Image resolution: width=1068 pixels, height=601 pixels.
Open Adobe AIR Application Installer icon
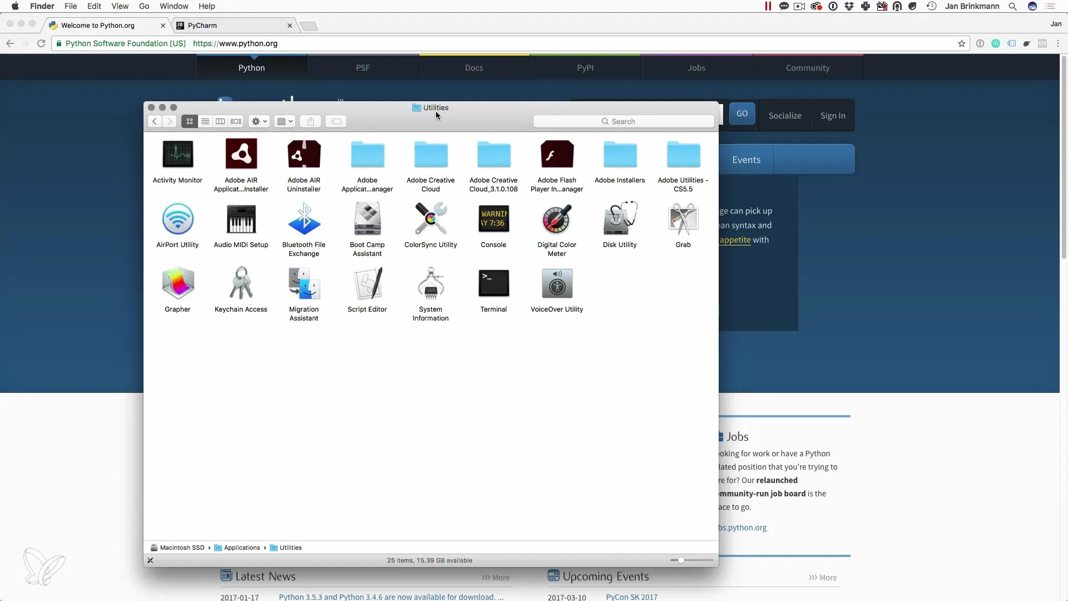coord(241,154)
